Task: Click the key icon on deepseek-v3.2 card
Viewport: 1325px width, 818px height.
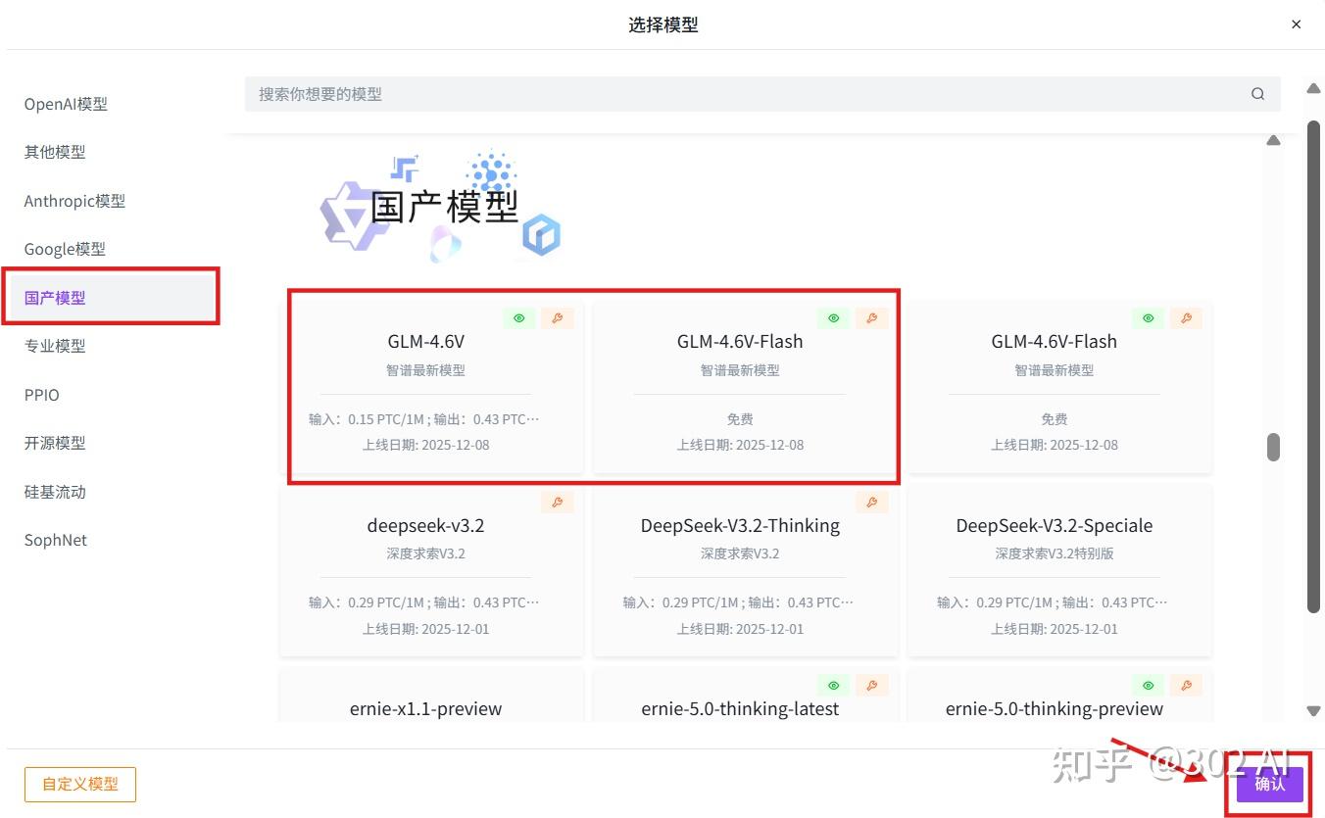Action: point(558,501)
